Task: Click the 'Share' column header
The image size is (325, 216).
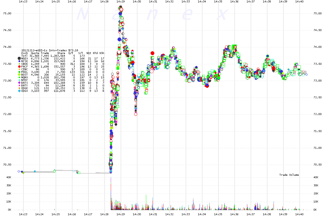Action: [62, 53]
